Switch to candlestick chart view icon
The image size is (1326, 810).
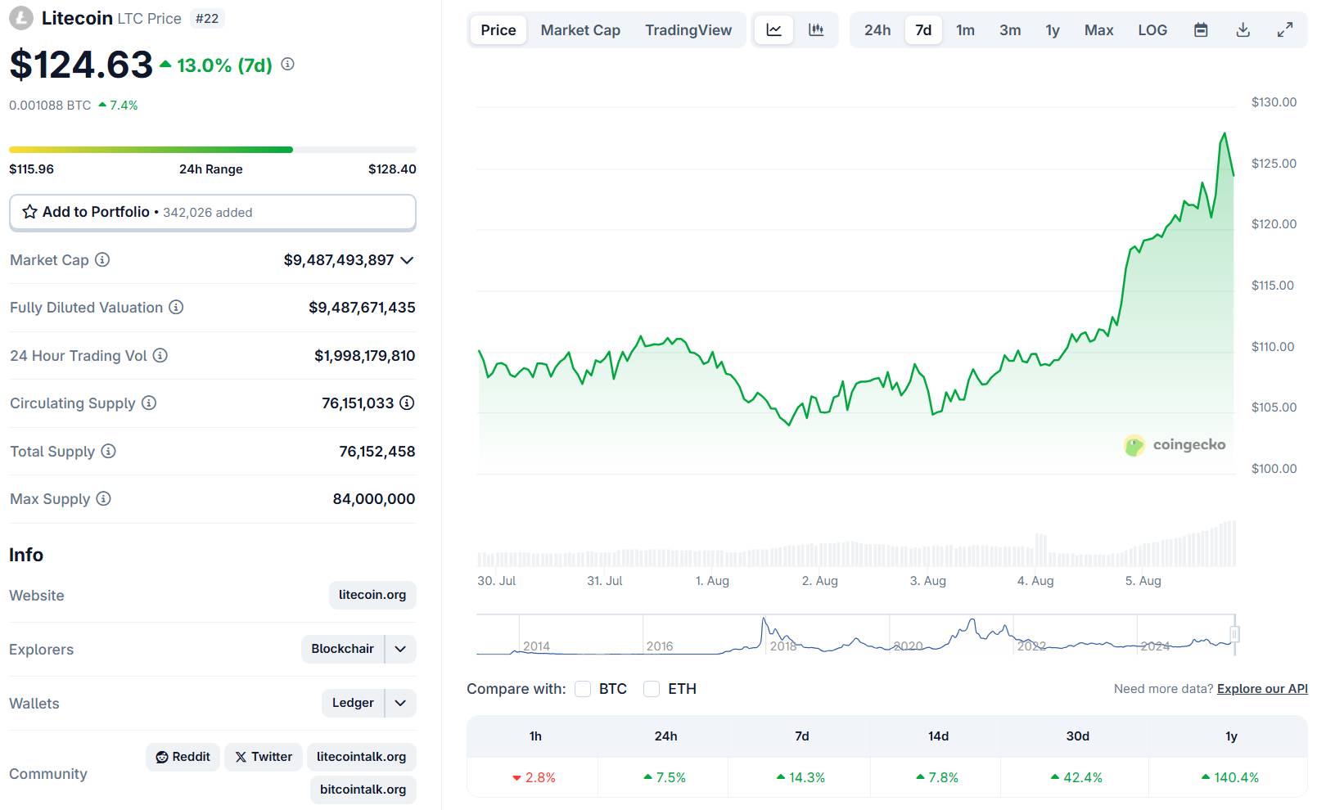pyautogui.click(x=816, y=30)
